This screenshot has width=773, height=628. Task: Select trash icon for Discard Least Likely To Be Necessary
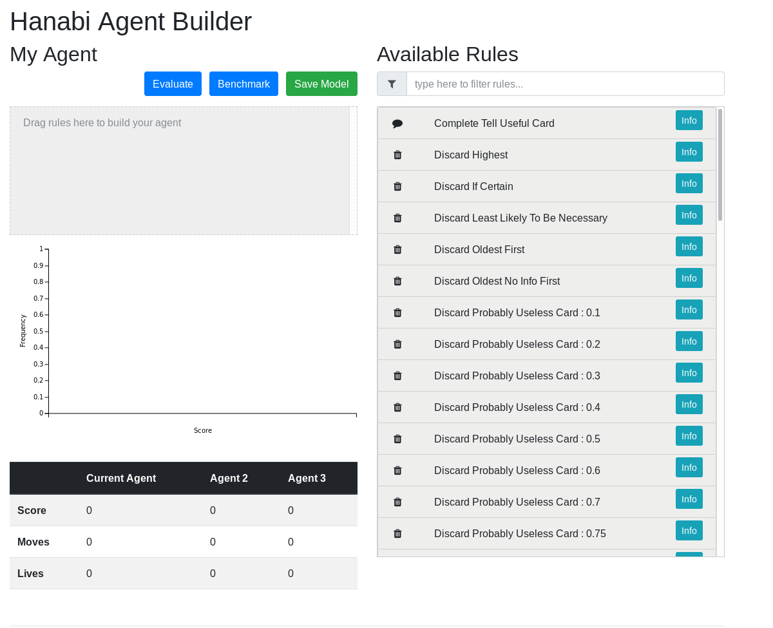pyautogui.click(x=397, y=218)
